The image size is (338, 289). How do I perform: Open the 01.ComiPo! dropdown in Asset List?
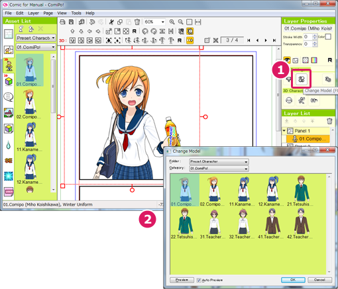tap(36, 47)
